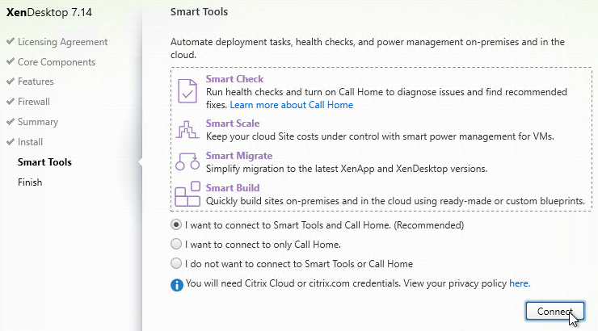Click 'Automate deployment tasks' description text
Screen dimensions: 598x331
(367, 48)
